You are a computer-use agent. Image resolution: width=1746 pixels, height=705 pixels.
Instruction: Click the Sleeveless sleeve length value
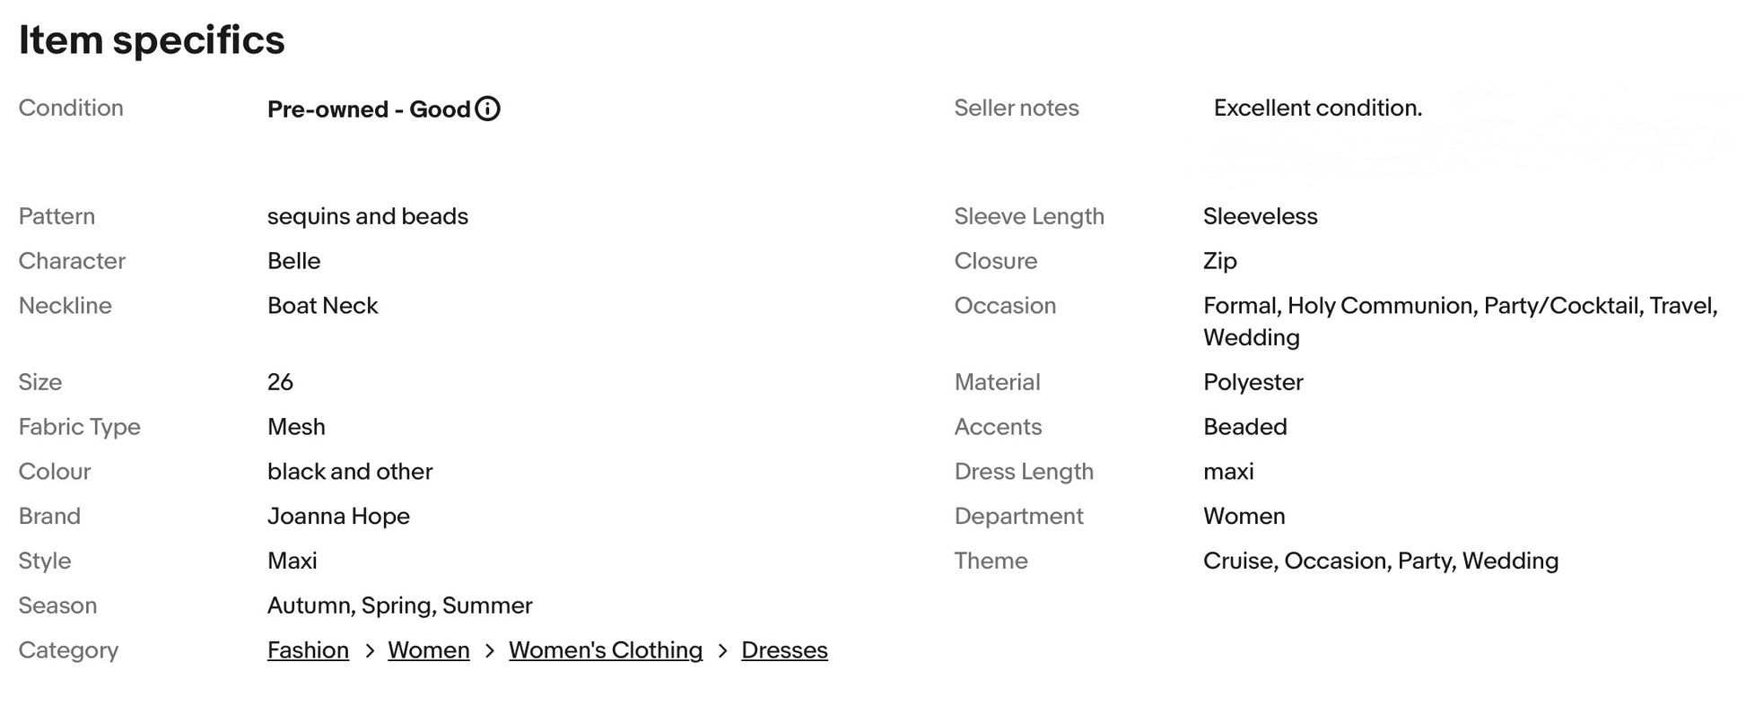tap(1260, 216)
